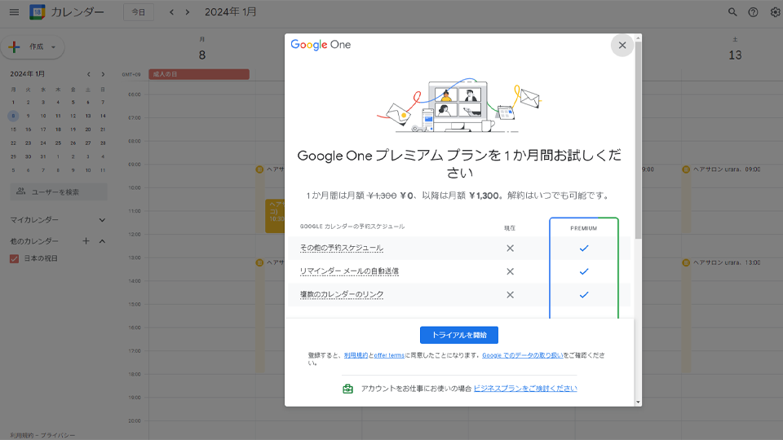Image resolution: width=783 pixels, height=440 pixels.
Task: Click the PREMIUM column header
Action: click(584, 228)
